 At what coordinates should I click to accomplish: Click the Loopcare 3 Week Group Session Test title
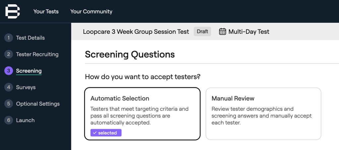click(136, 32)
